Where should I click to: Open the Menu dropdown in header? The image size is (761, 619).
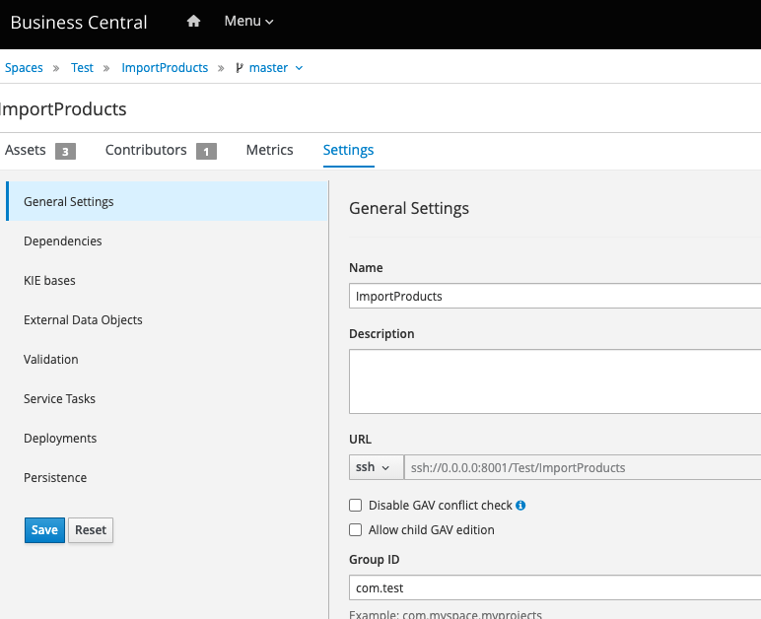click(x=248, y=22)
